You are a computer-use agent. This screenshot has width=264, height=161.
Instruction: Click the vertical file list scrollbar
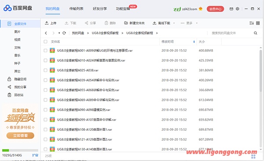click(x=260, y=71)
